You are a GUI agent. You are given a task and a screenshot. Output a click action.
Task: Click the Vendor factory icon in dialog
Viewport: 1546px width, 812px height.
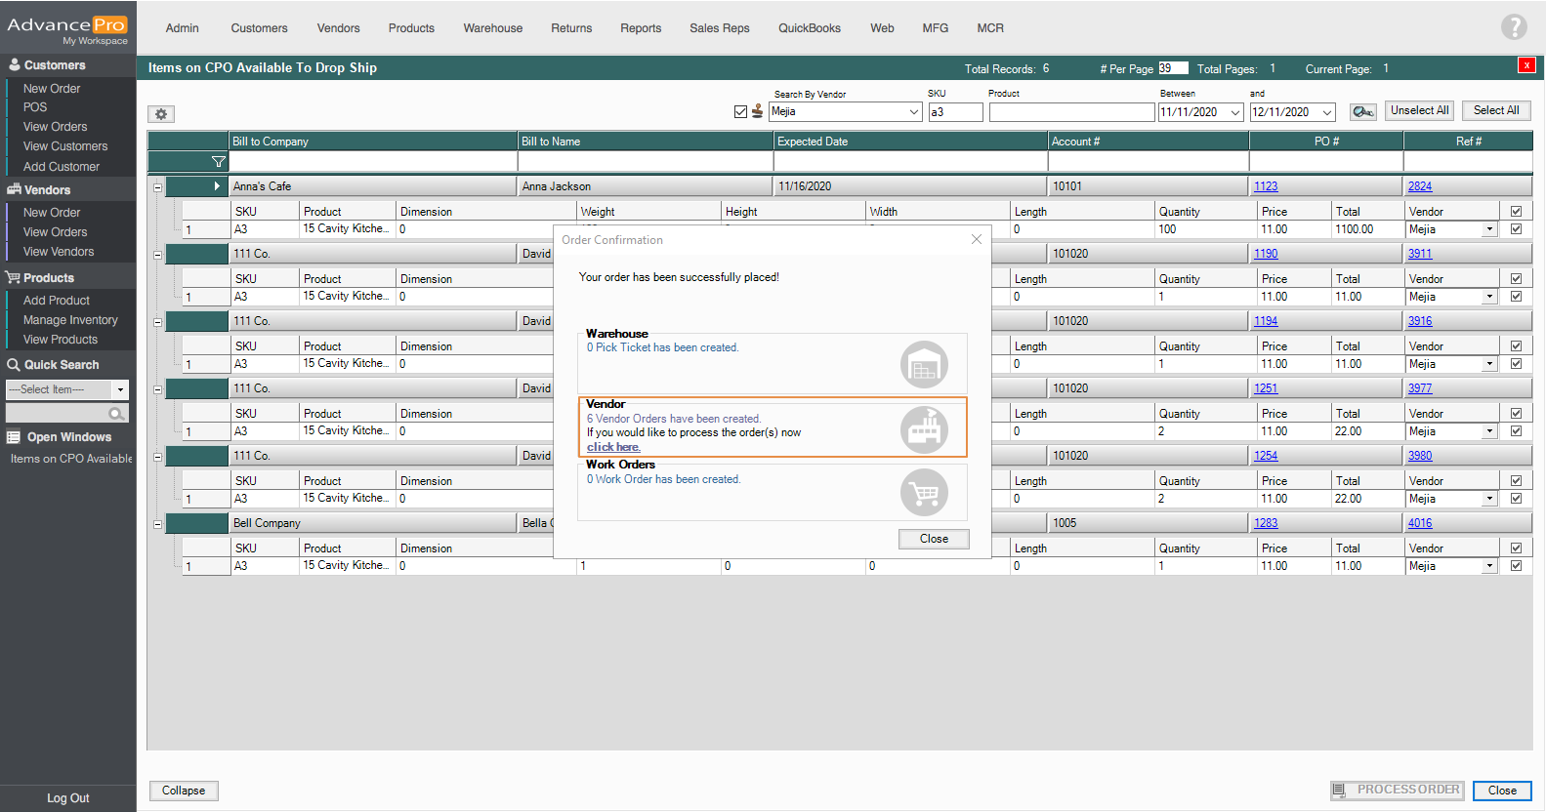pyautogui.click(x=923, y=429)
